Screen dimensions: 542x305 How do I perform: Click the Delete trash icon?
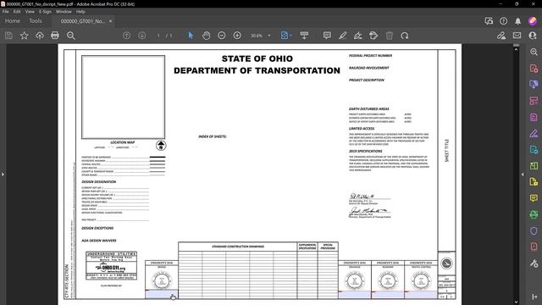click(390, 36)
